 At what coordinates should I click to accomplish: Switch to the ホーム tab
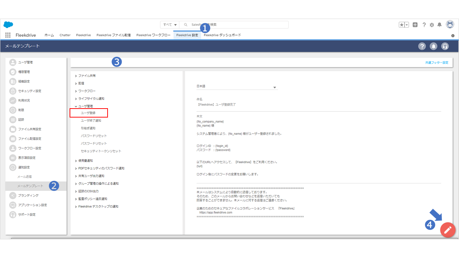coord(49,35)
